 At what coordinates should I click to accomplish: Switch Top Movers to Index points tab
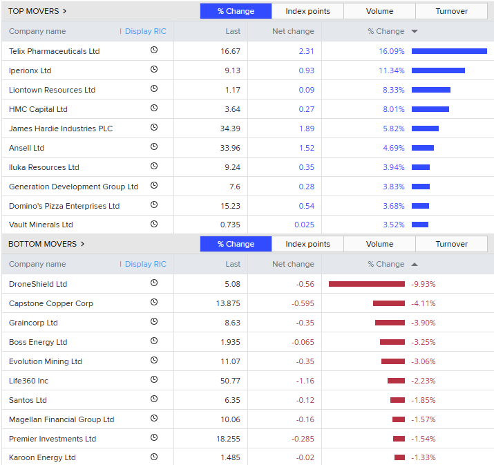(x=307, y=11)
